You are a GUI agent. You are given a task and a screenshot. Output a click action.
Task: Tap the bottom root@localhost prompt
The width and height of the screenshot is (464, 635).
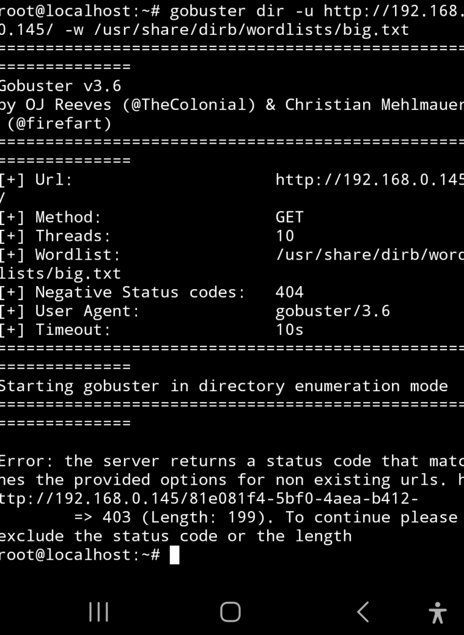point(80,555)
